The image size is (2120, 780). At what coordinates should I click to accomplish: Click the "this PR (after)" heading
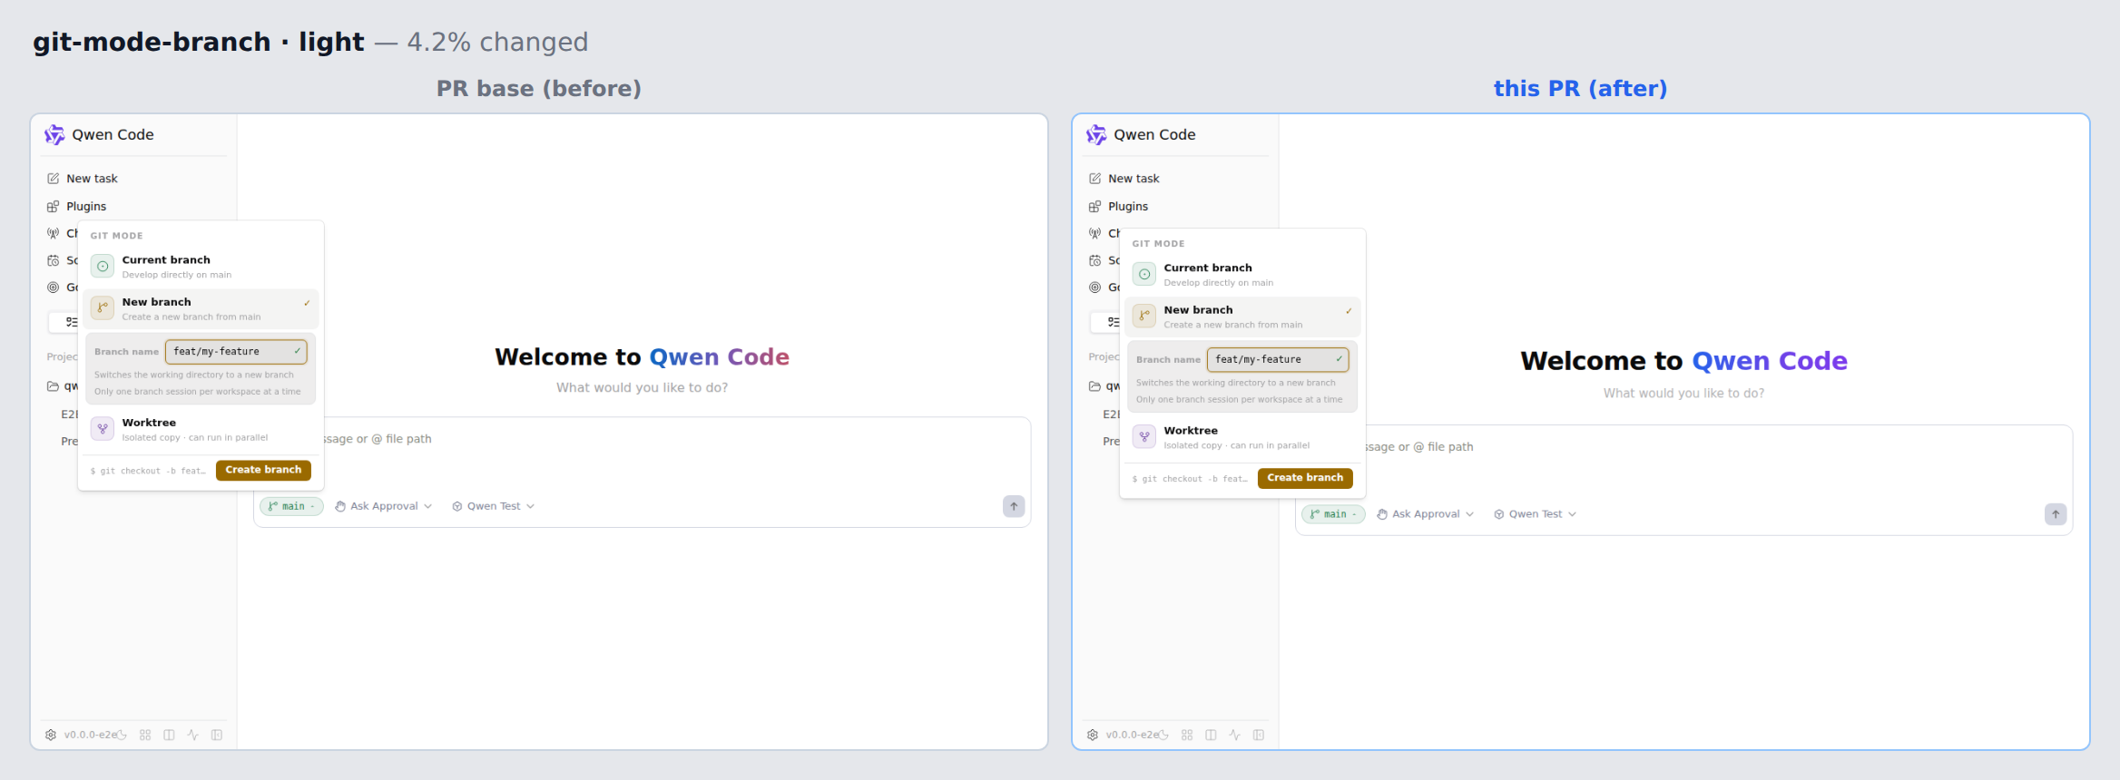click(x=1581, y=89)
